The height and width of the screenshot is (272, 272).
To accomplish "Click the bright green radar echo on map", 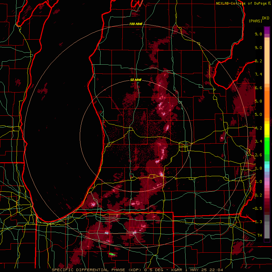I will [x=112, y=254].
